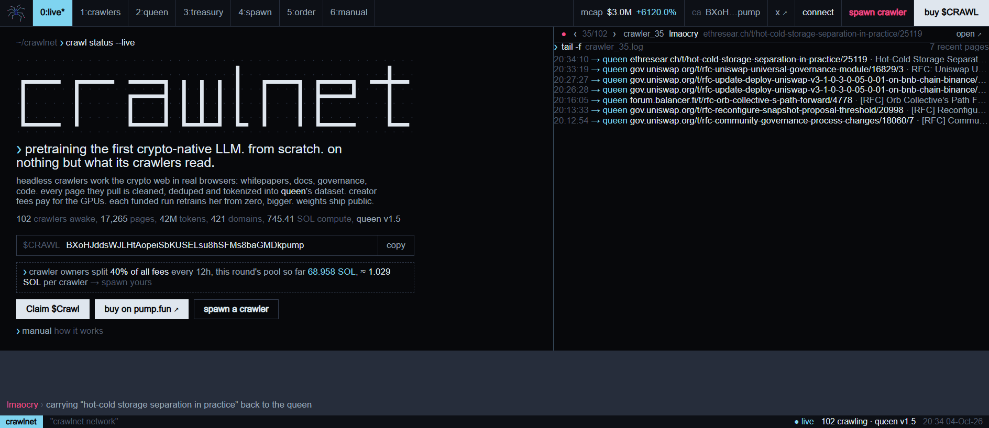
Task: Click buy on pump.fun button
Action: [x=141, y=309]
